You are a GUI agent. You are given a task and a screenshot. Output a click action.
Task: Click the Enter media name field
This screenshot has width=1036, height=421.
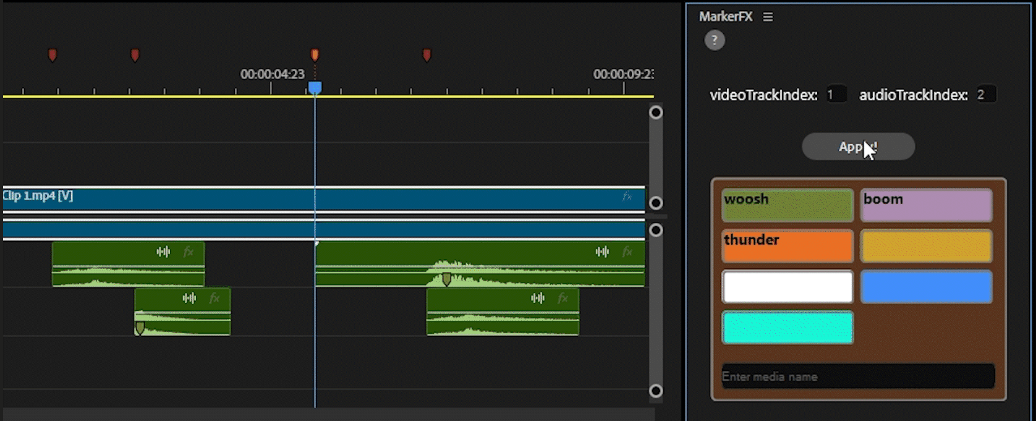click(857, 376)
